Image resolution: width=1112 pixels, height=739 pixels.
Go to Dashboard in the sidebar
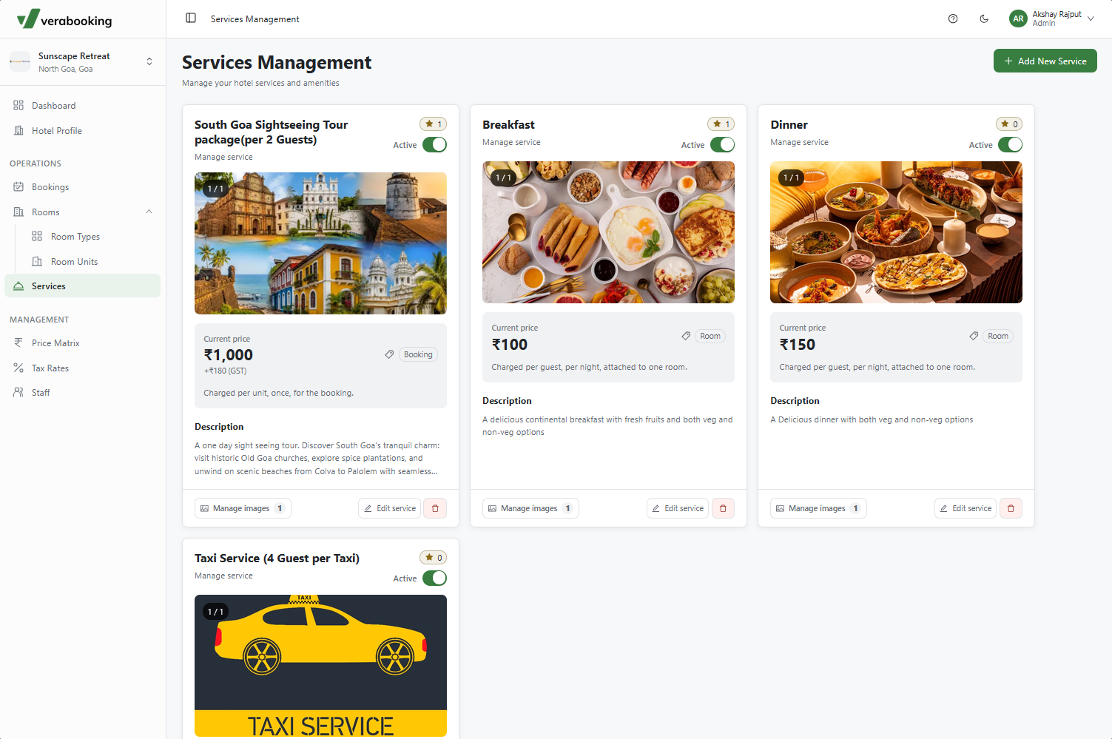83,106
